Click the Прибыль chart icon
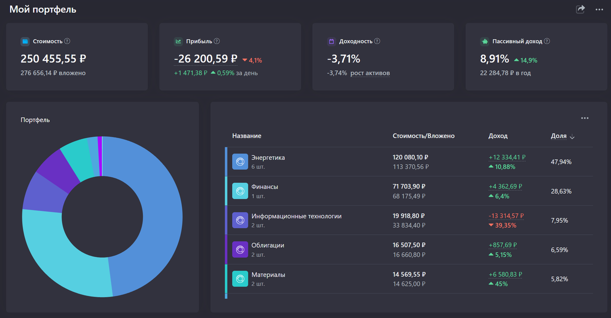This screenshot has height=318, width=611. pyautogui.click(x=178, y=41)
